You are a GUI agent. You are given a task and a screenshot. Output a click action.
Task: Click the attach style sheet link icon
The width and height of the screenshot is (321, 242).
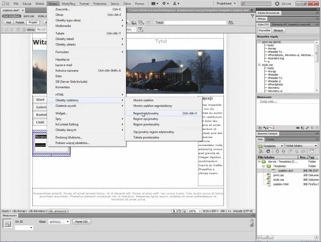298,128
